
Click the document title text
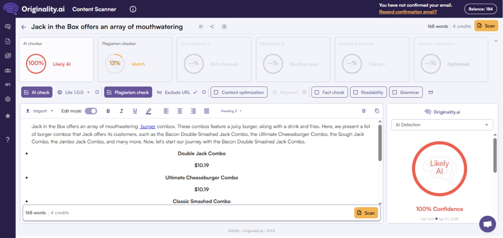pyautogui.click(x=107, y=27)
